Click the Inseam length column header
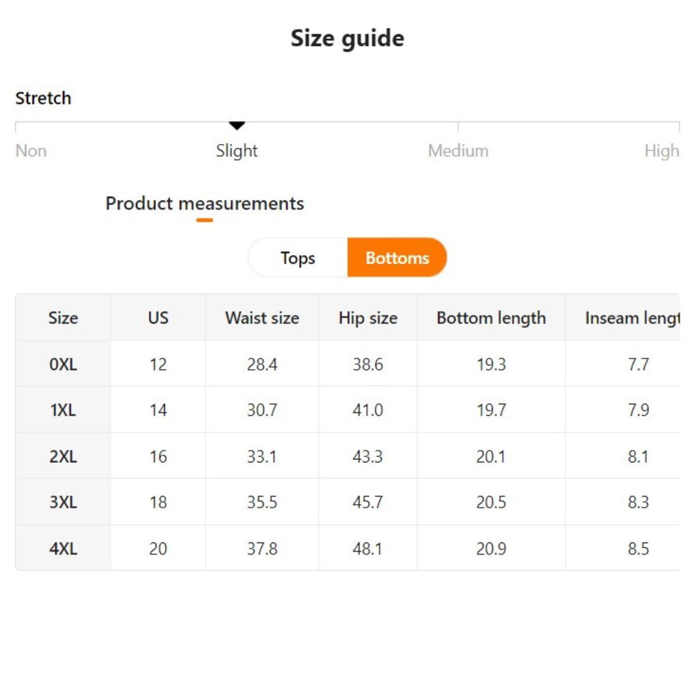 click(x=632, y=318)
